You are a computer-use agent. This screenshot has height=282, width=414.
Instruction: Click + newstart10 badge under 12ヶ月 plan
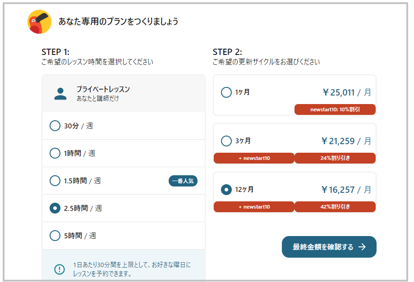254,207
